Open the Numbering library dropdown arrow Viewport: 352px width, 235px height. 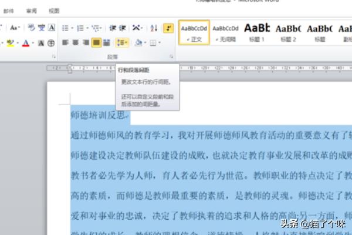87,28
